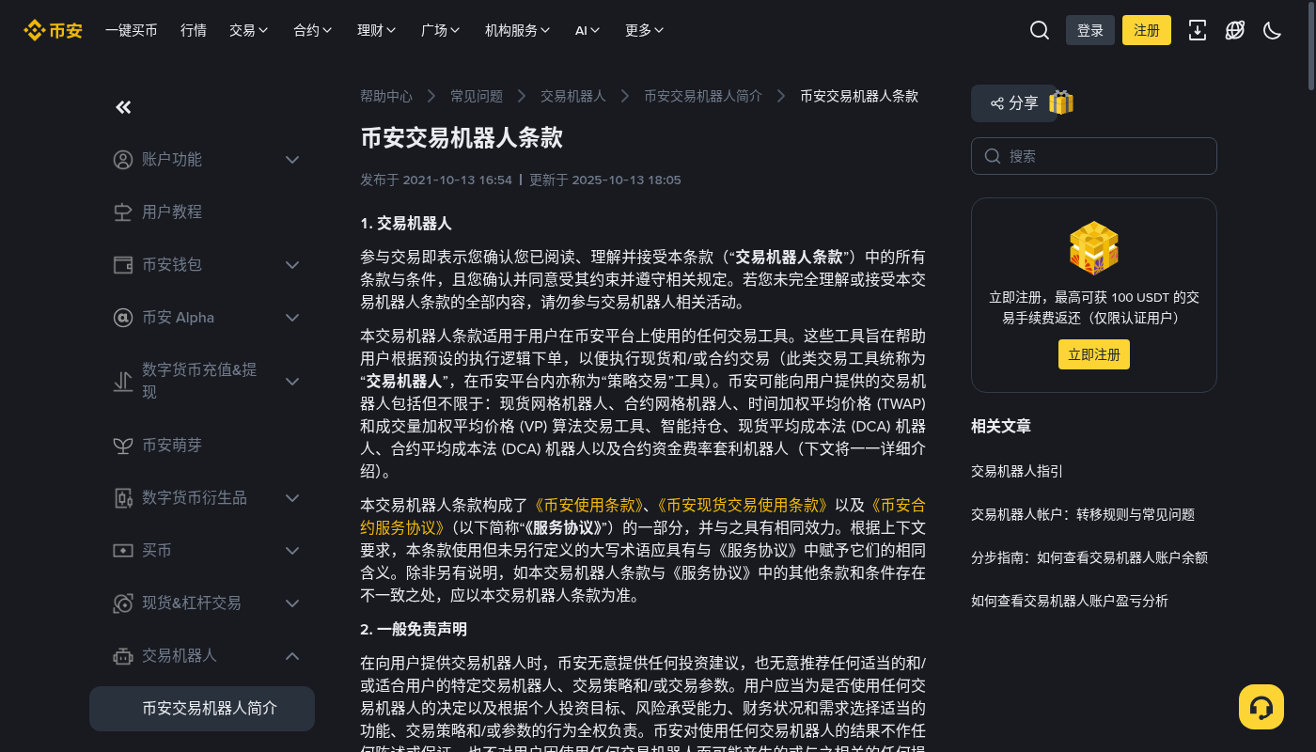The height and width of the screenshot is (752, 1316).
Task: Click the 交易机器人 robot icon
Action: [x=123, y=656]
